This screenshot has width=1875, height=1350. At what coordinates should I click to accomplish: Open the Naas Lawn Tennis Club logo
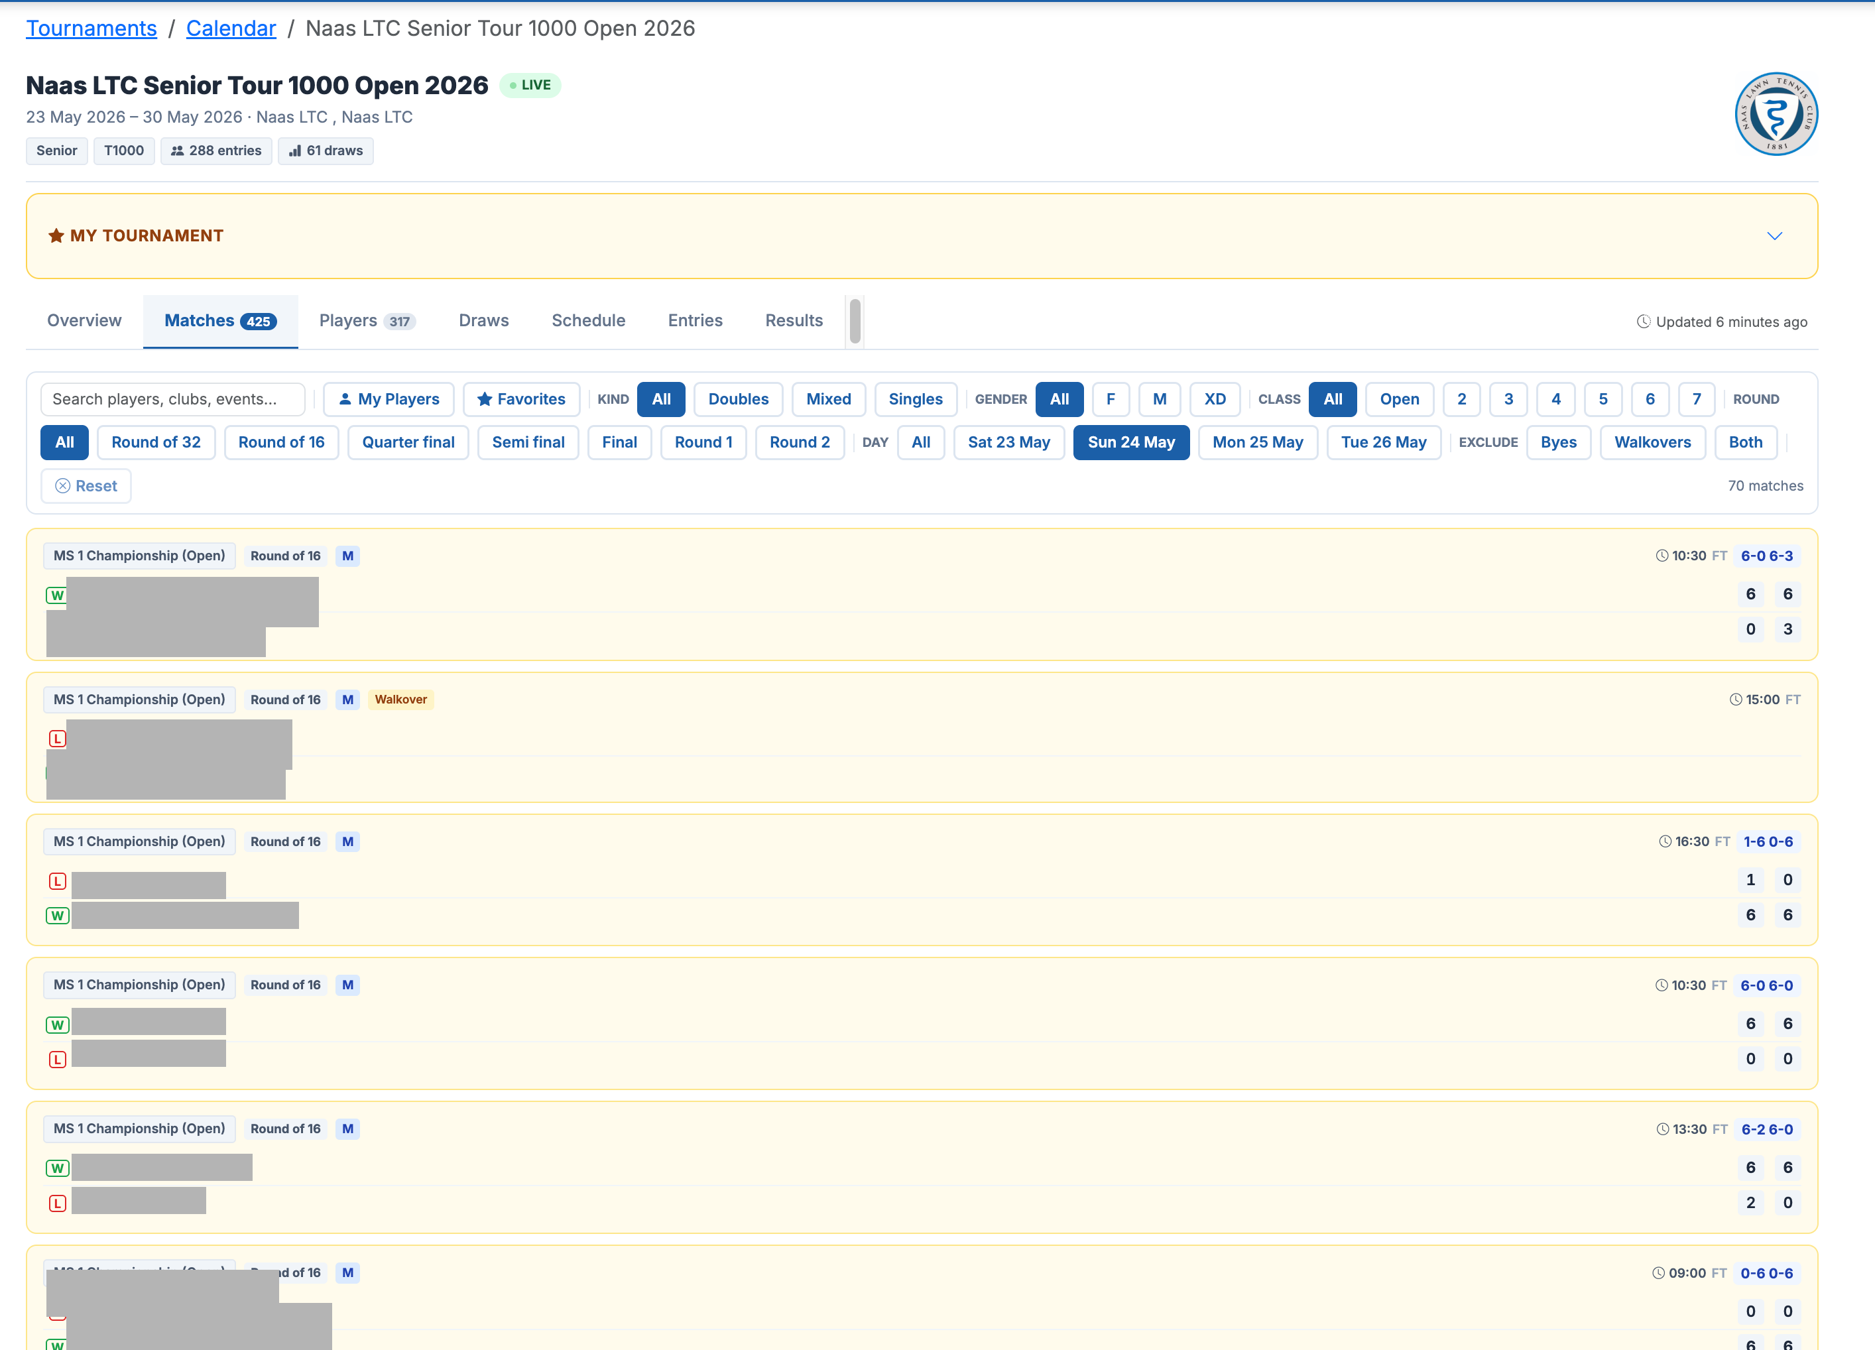(x=1776, y=114)
